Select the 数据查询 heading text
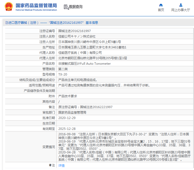Screen dimensions: 194x170 (76, 7)
